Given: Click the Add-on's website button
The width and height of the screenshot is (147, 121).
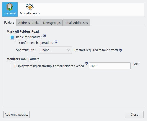Looking at the screenshot, I should [16, 114].
